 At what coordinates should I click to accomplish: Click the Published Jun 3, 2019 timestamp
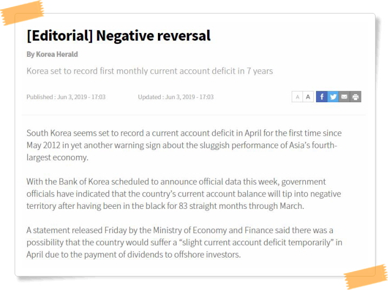click(x=66, y=97)
